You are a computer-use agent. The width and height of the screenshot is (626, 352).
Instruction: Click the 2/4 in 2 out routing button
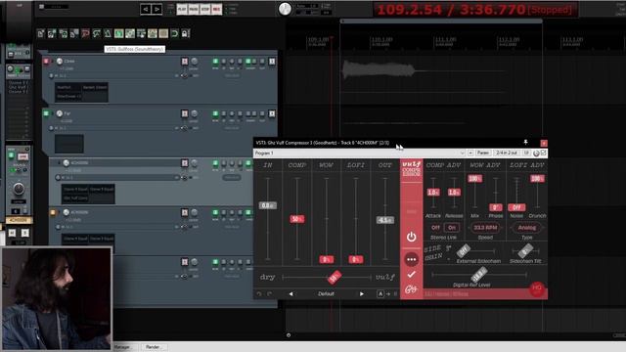pyautogui.click(x=507, y=154)
